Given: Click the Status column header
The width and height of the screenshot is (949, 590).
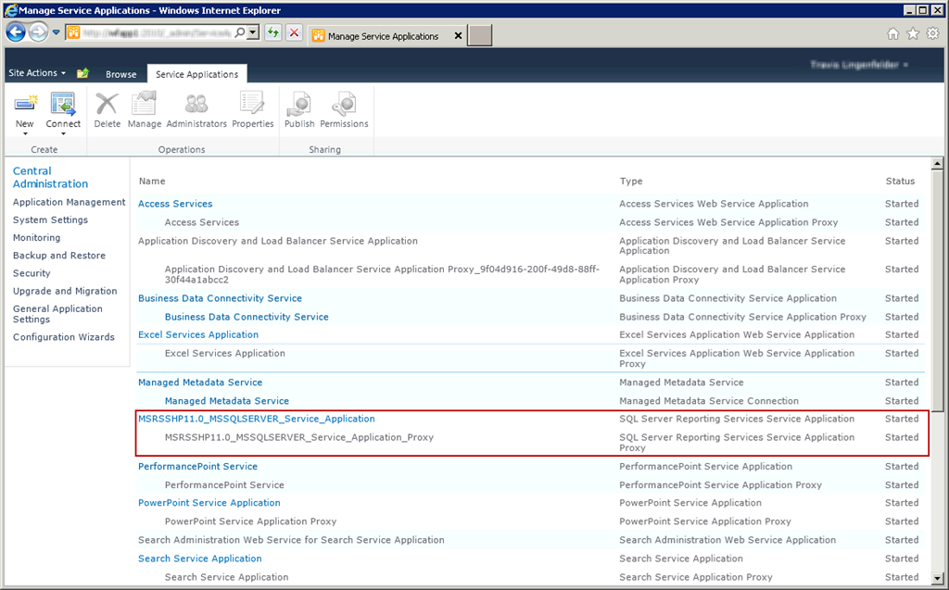Looking at the screenshot, I should (x=900, y=181).
